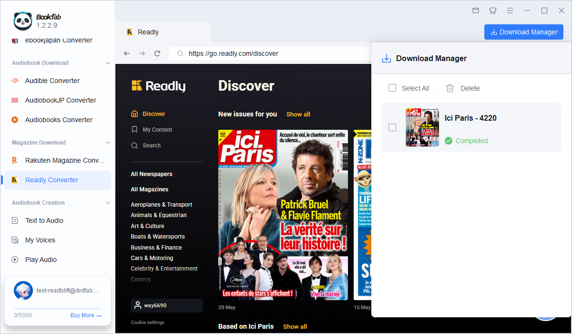572x334 pixels.
Task: Click Cookie settings text
Action: pyautogui.click(x=148, y=323)
